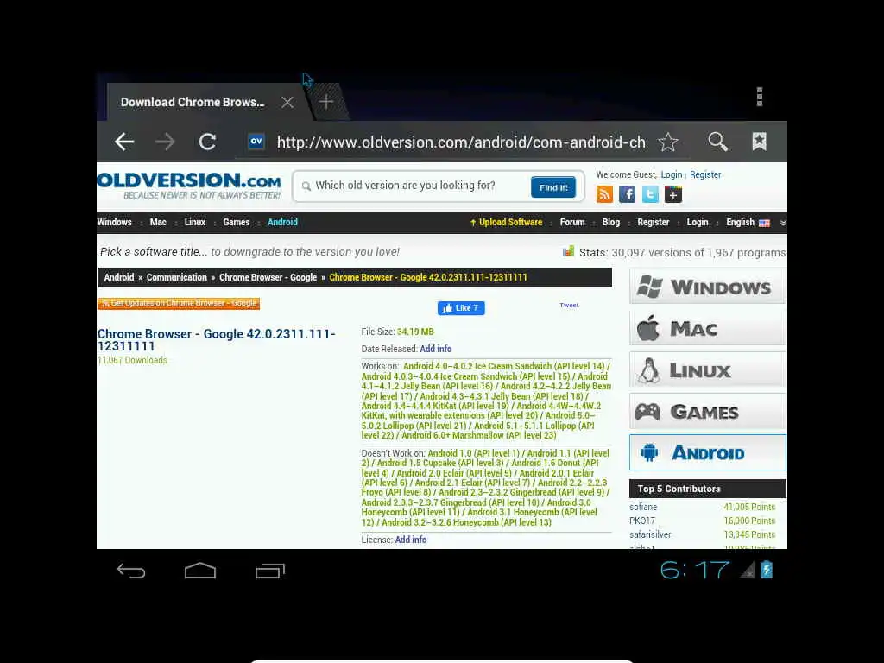884x663 pixels.
Task: Open the Blog nav link
Action: (610, 222)
